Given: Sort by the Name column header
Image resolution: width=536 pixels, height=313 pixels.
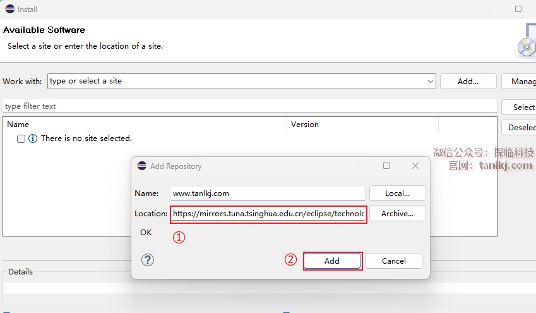Looking at the screenshot, I should [145, 125].
